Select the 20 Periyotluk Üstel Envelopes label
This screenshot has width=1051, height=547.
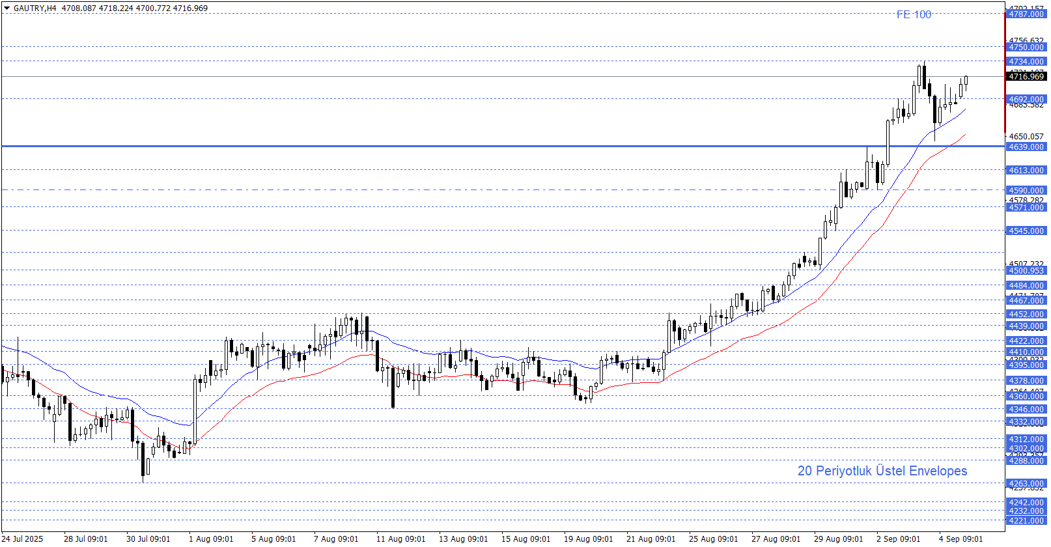[882, 471]
